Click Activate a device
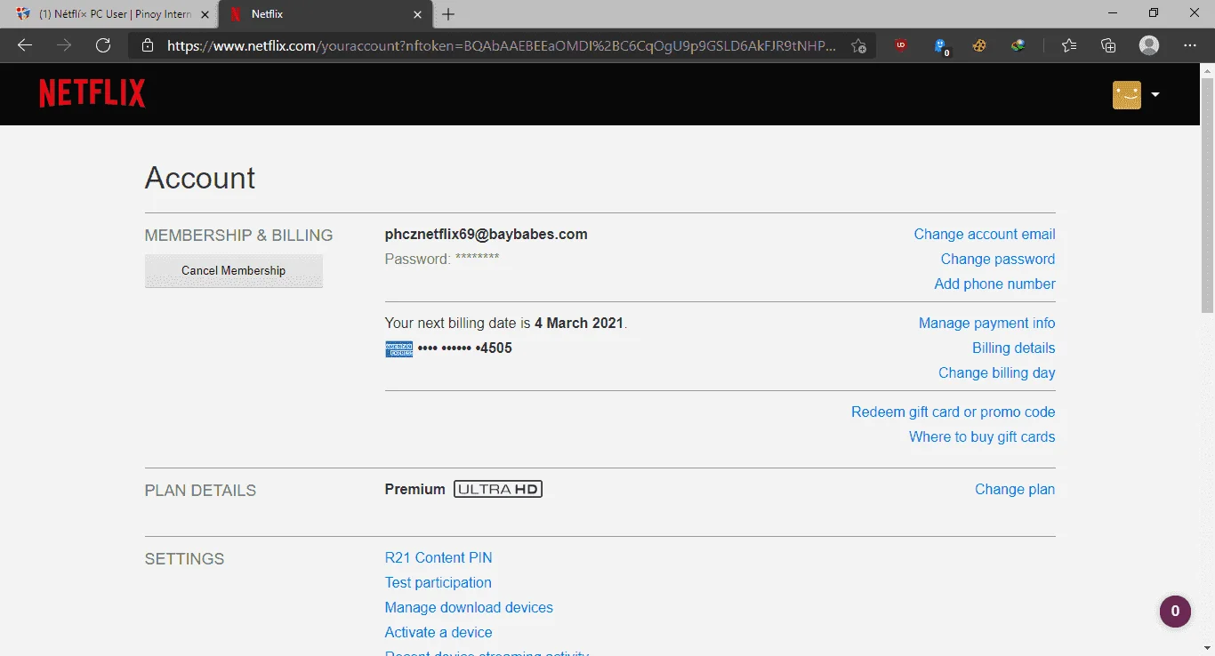 pyautogui.click(x=439, y=633)
